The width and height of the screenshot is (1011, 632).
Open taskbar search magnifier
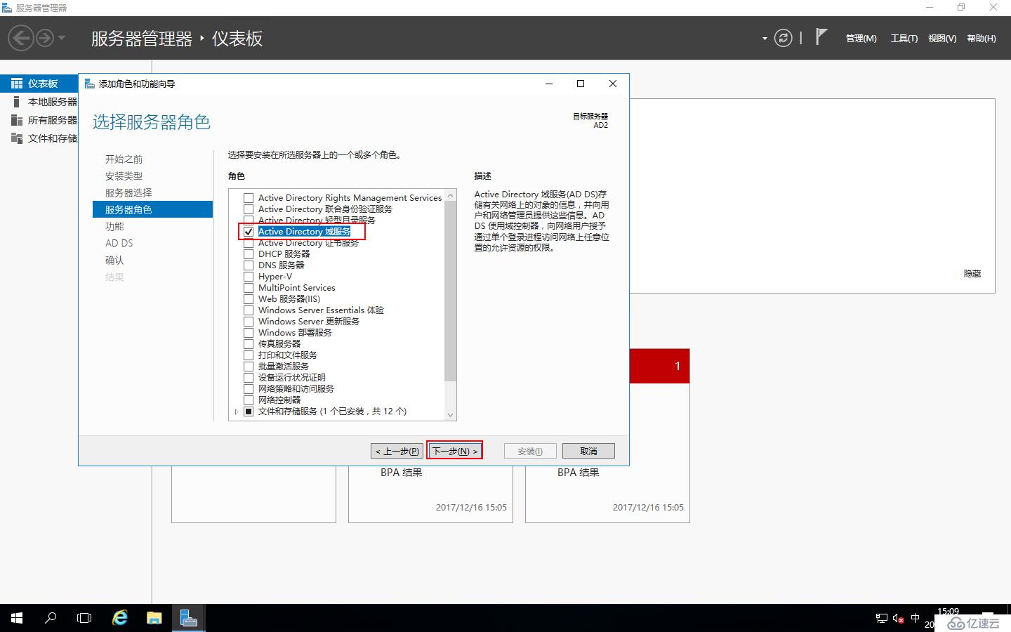(51, 618)
